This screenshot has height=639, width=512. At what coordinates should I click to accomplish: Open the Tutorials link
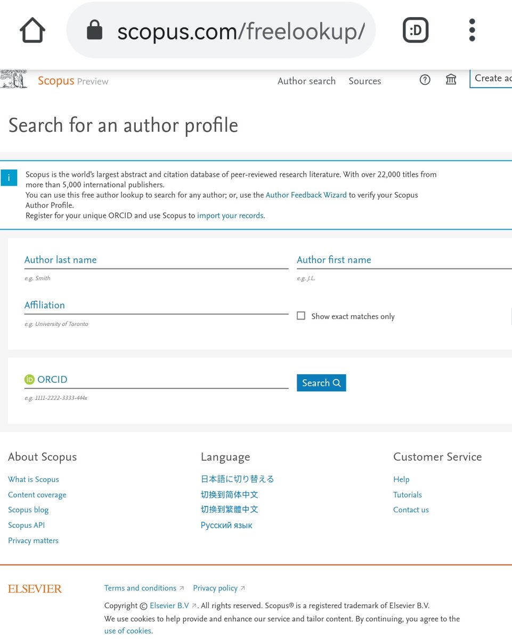point(408,495)
